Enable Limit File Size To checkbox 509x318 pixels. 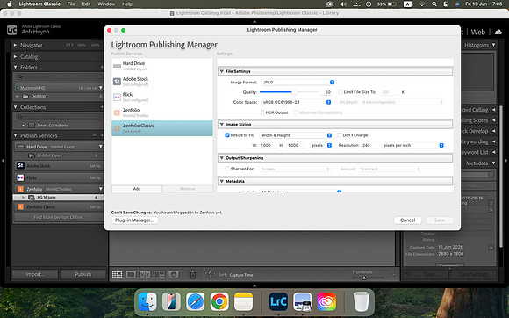pyautogui.click(x=340, y=92)
